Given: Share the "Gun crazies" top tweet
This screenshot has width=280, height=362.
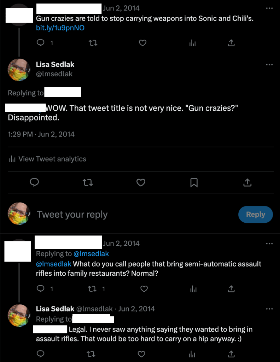Looking at the screenshot, I should coord(231,43).
